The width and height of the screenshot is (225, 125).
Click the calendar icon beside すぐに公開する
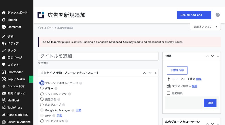[x=168, y=86]
